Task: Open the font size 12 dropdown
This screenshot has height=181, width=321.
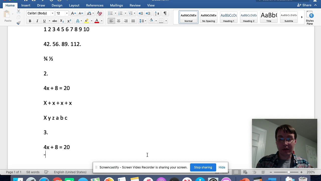Action: (x=66, y=13)
